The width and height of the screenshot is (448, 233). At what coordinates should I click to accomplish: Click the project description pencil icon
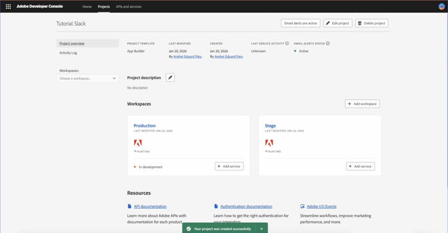pos(170,77)
